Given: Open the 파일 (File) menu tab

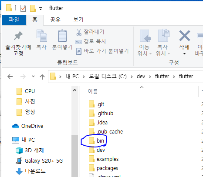Looking at the screenshot, I should pos(14,20).
